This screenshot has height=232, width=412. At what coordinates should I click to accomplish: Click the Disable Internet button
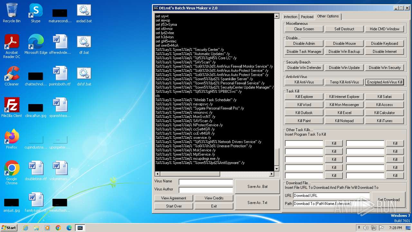(x=384, y=52)
